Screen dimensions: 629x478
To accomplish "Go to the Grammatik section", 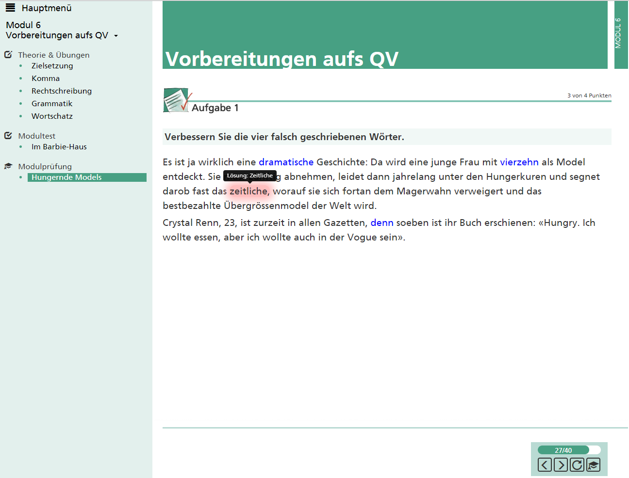I will (52, 104).
